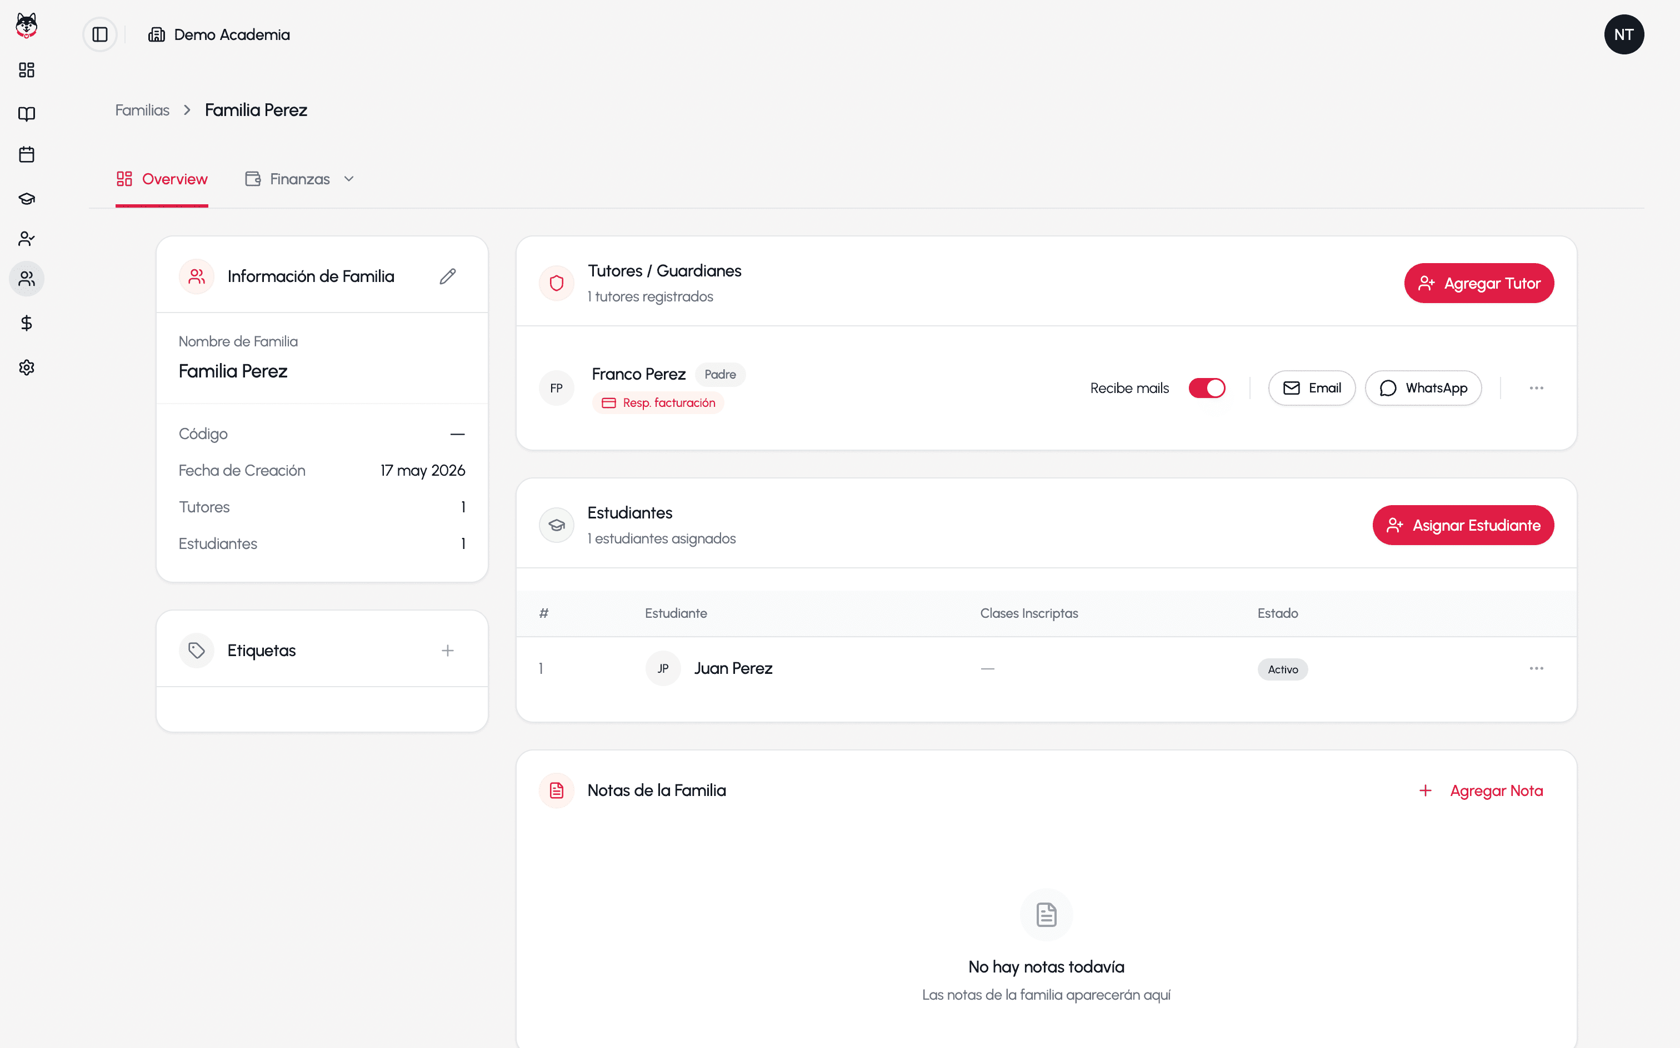Open the dashboard grid icon in sidebar
This screenshot has width=1680, height=1048.
26,70
